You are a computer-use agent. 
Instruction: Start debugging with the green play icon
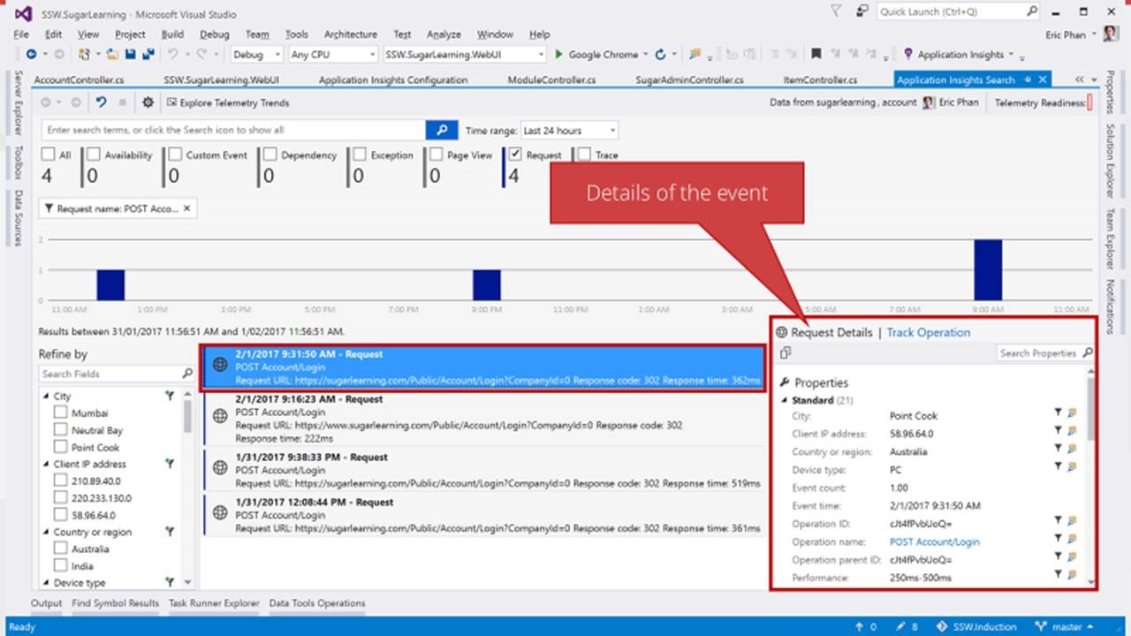pyautogui.click(x=558, y=55)
